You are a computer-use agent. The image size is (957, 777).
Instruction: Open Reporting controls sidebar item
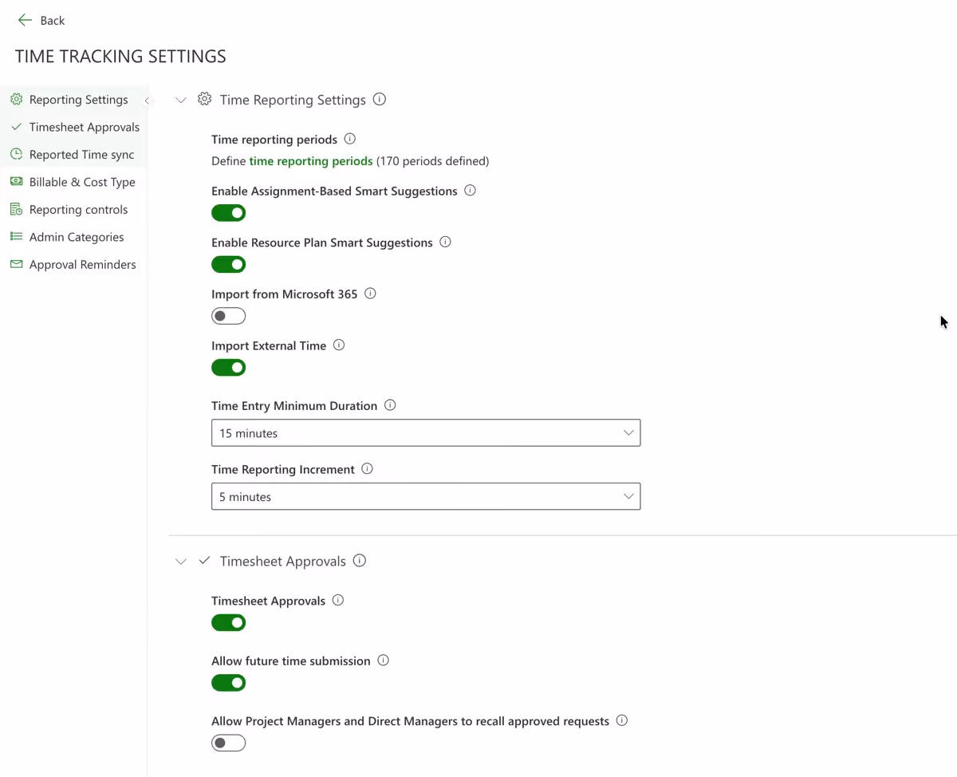point(73,210)
